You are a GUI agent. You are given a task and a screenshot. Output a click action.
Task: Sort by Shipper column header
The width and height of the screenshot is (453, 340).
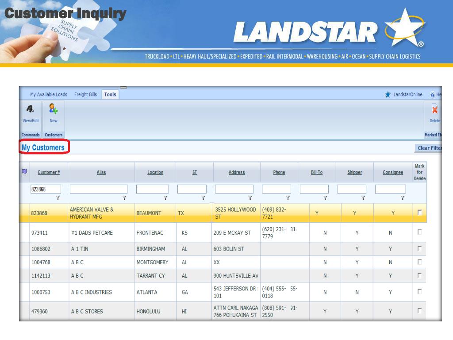(x=354, y=172)
